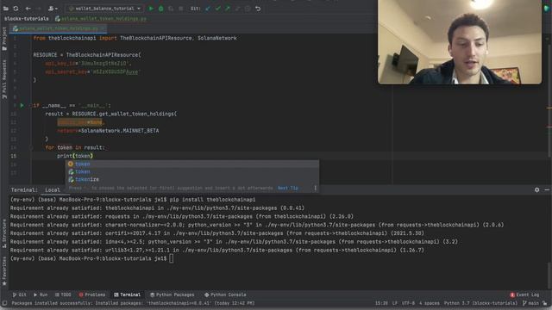
Task: Run the configuration with the green play icon
Action: (152, 9)
